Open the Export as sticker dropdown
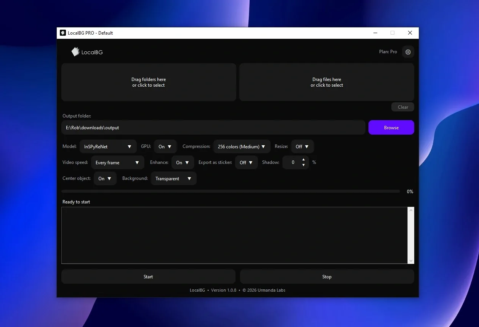This screenshot has width=479, height=327. (247, 163)
